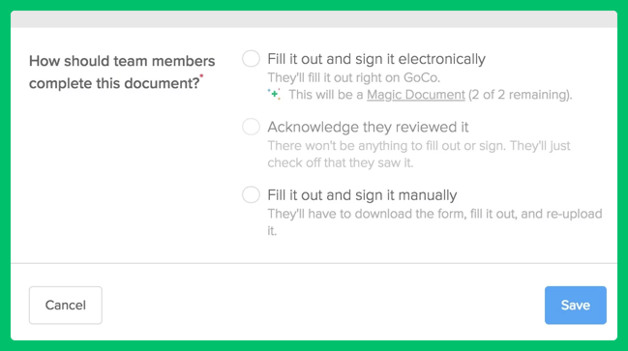Click the gray header bar of the dialog

point(314,19)
